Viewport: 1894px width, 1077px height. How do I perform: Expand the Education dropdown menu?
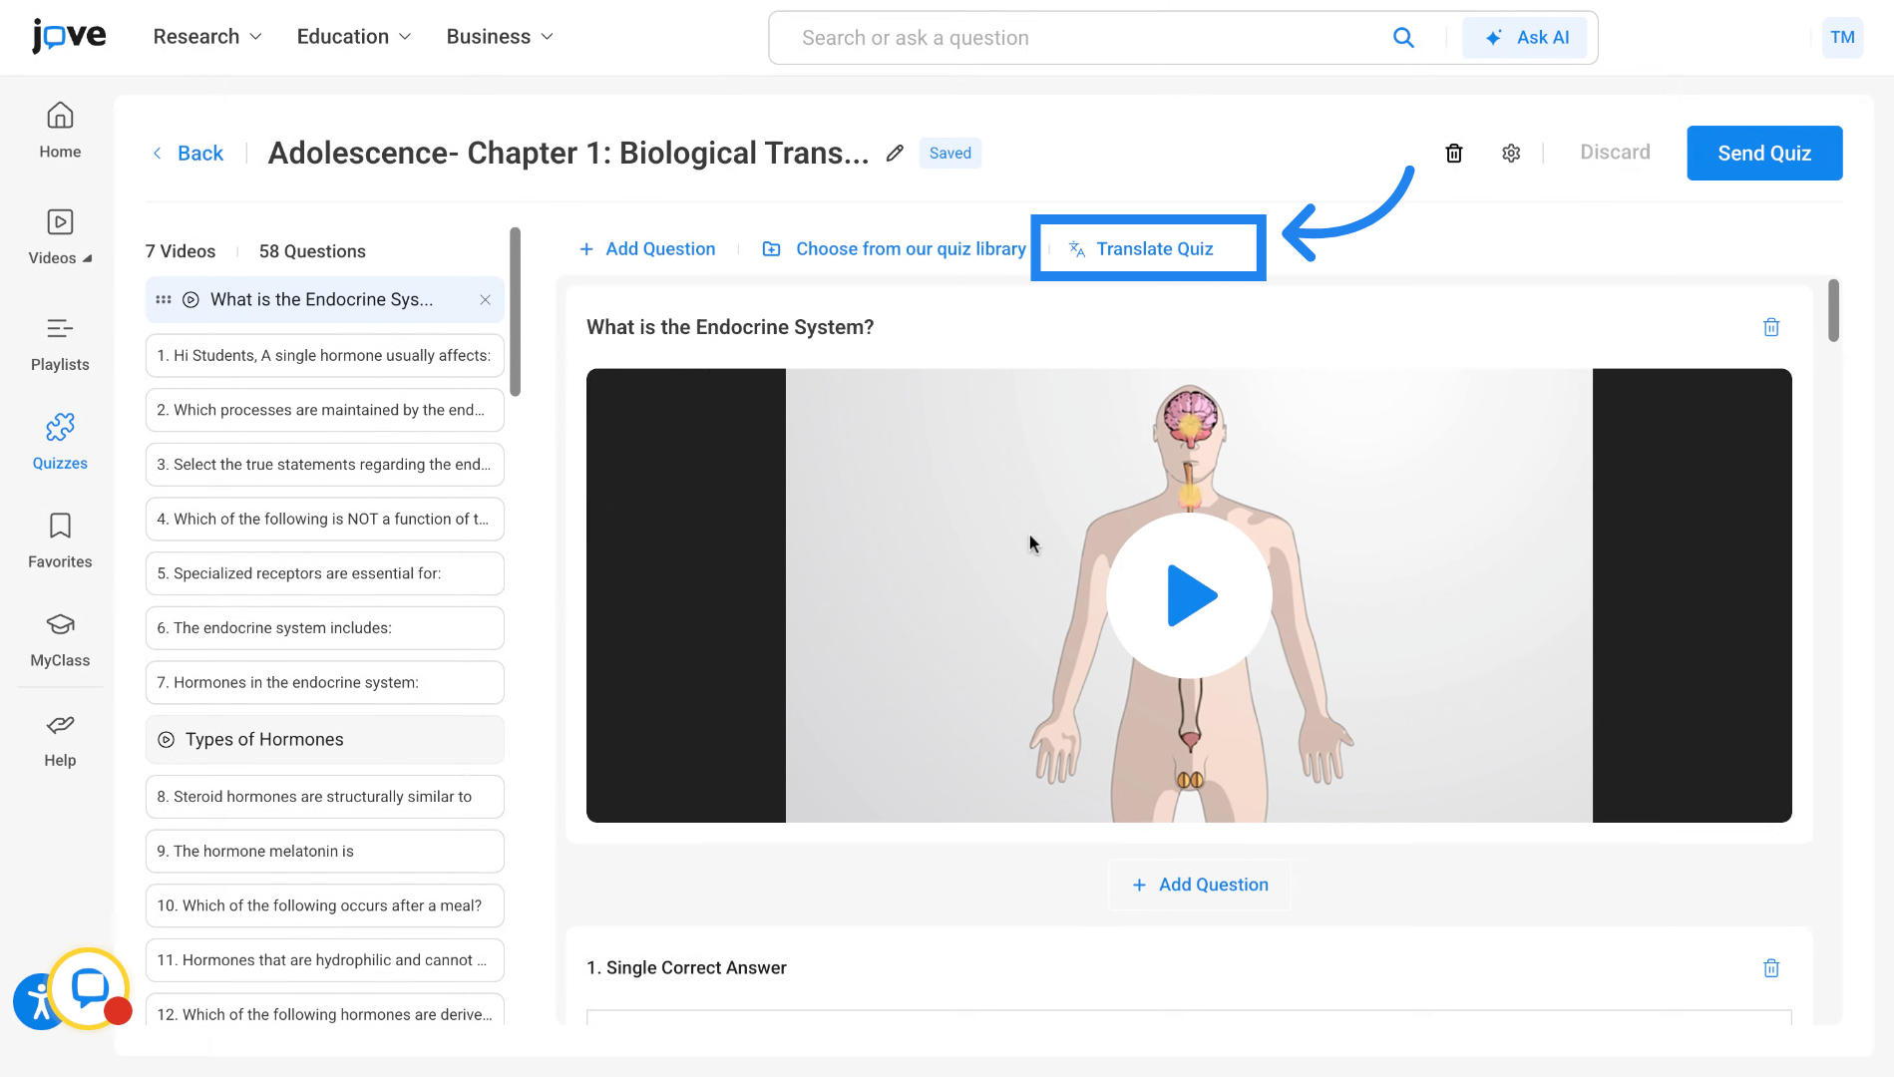pyautogui.click(x=353, y=37)
